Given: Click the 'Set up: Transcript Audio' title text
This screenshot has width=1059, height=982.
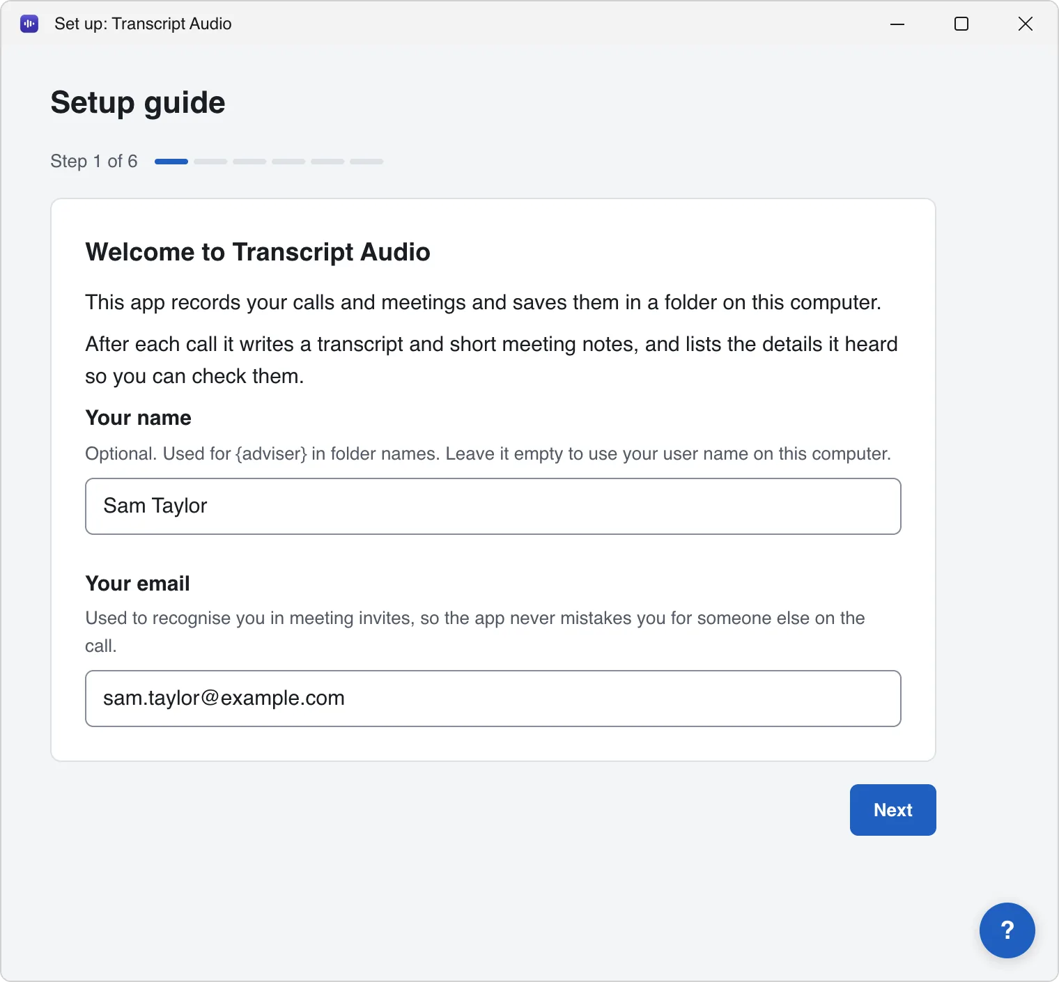Looking at the screenshot, I should tap(143, 24).
